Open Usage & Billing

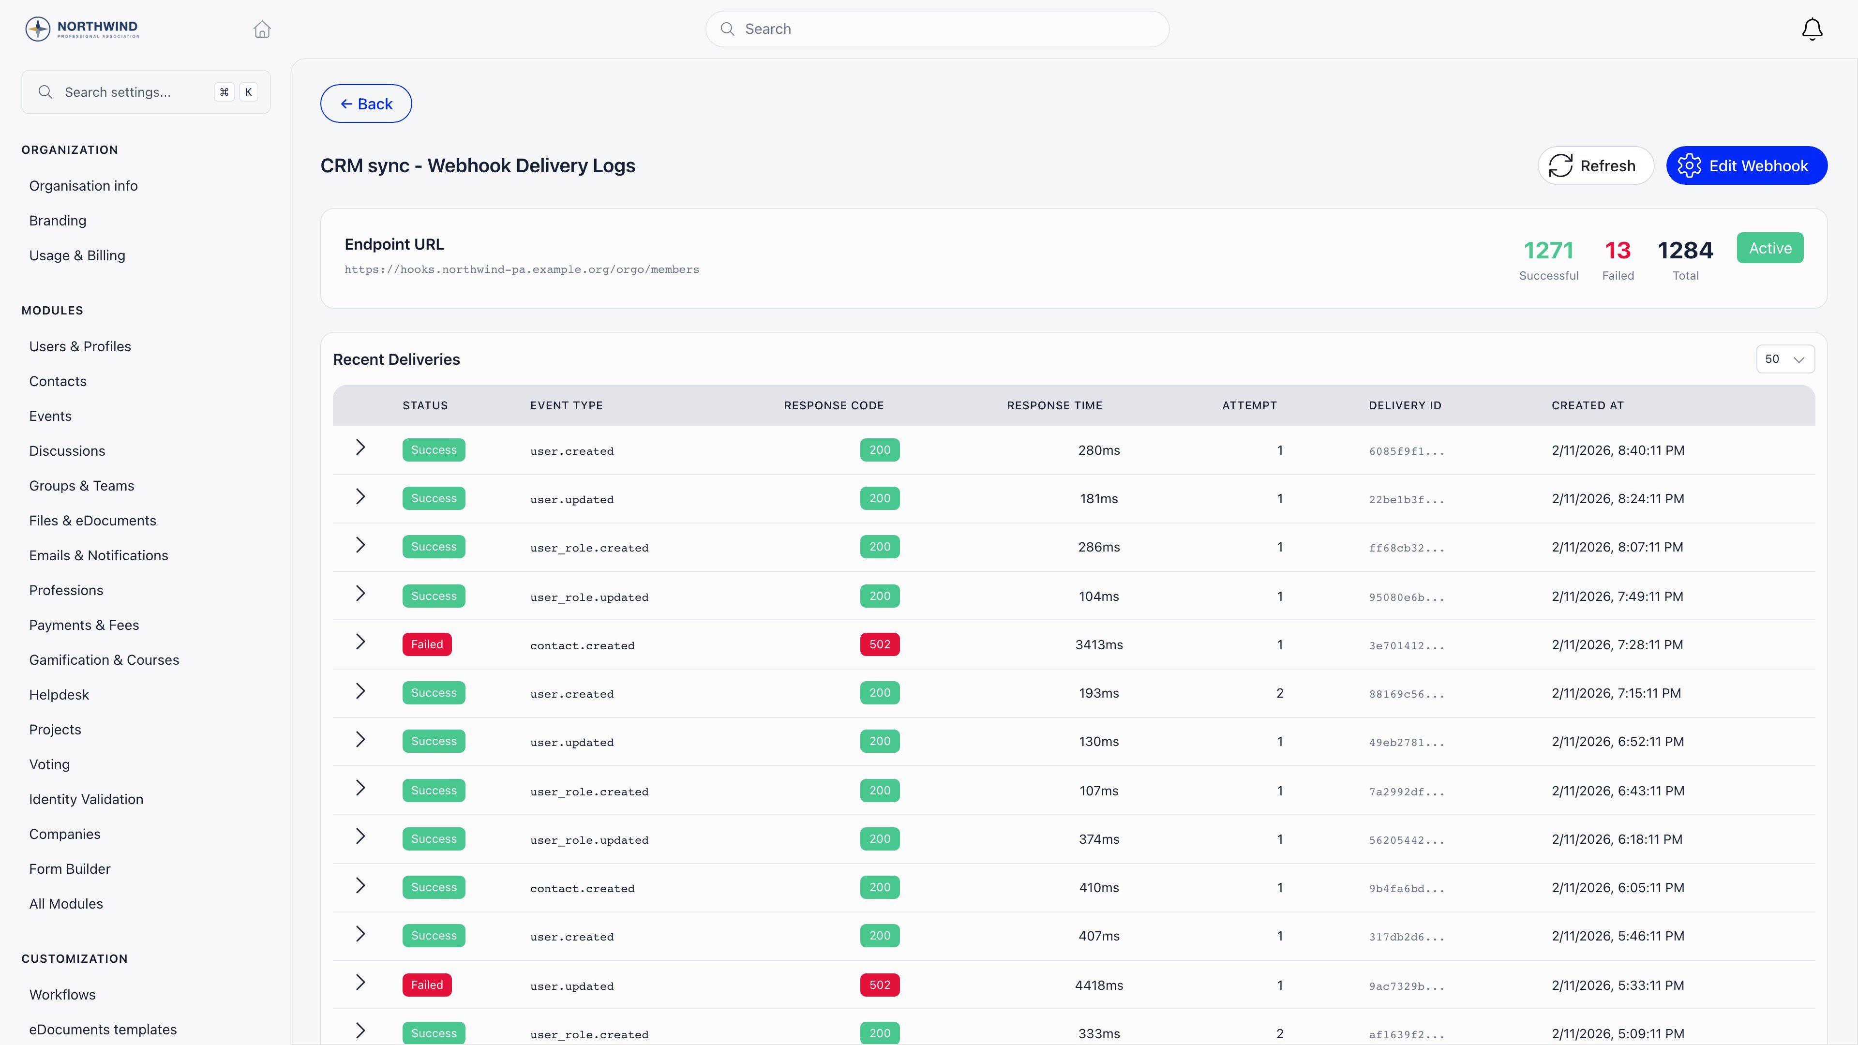coord(77,255)
